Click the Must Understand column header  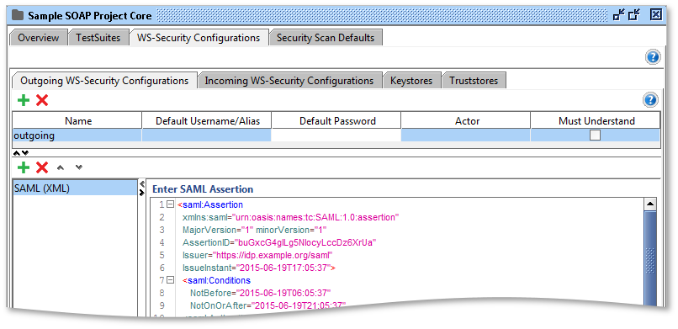pyautogui.click(x=596, y=120)
